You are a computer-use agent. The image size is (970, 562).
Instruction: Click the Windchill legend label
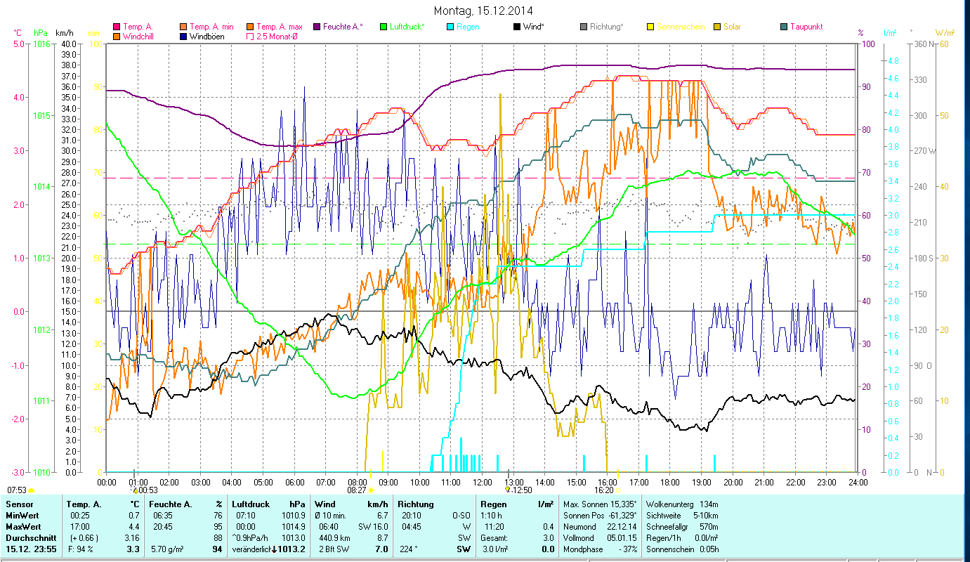(x=138, y=36)
